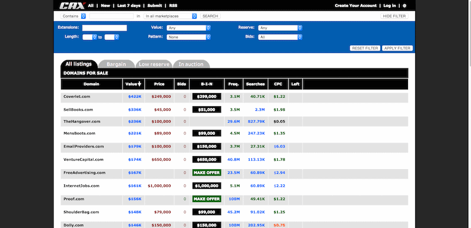Open the New listings link
471x228 pixels.
(x=105, y=6)
